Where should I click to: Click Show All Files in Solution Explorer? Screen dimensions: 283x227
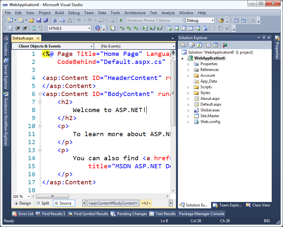click(192, 45)
